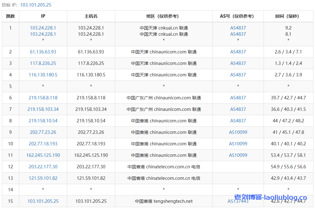Select hop 10 IP 202.77.18.193
The height and width of the screenshot is (209, 315).
(x=43, y=144)
